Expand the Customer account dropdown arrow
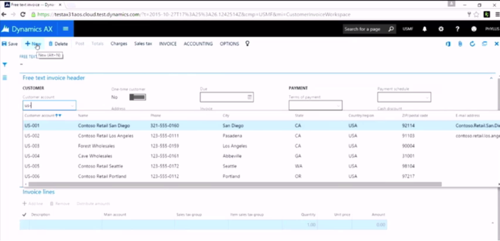 click(72, 106)
